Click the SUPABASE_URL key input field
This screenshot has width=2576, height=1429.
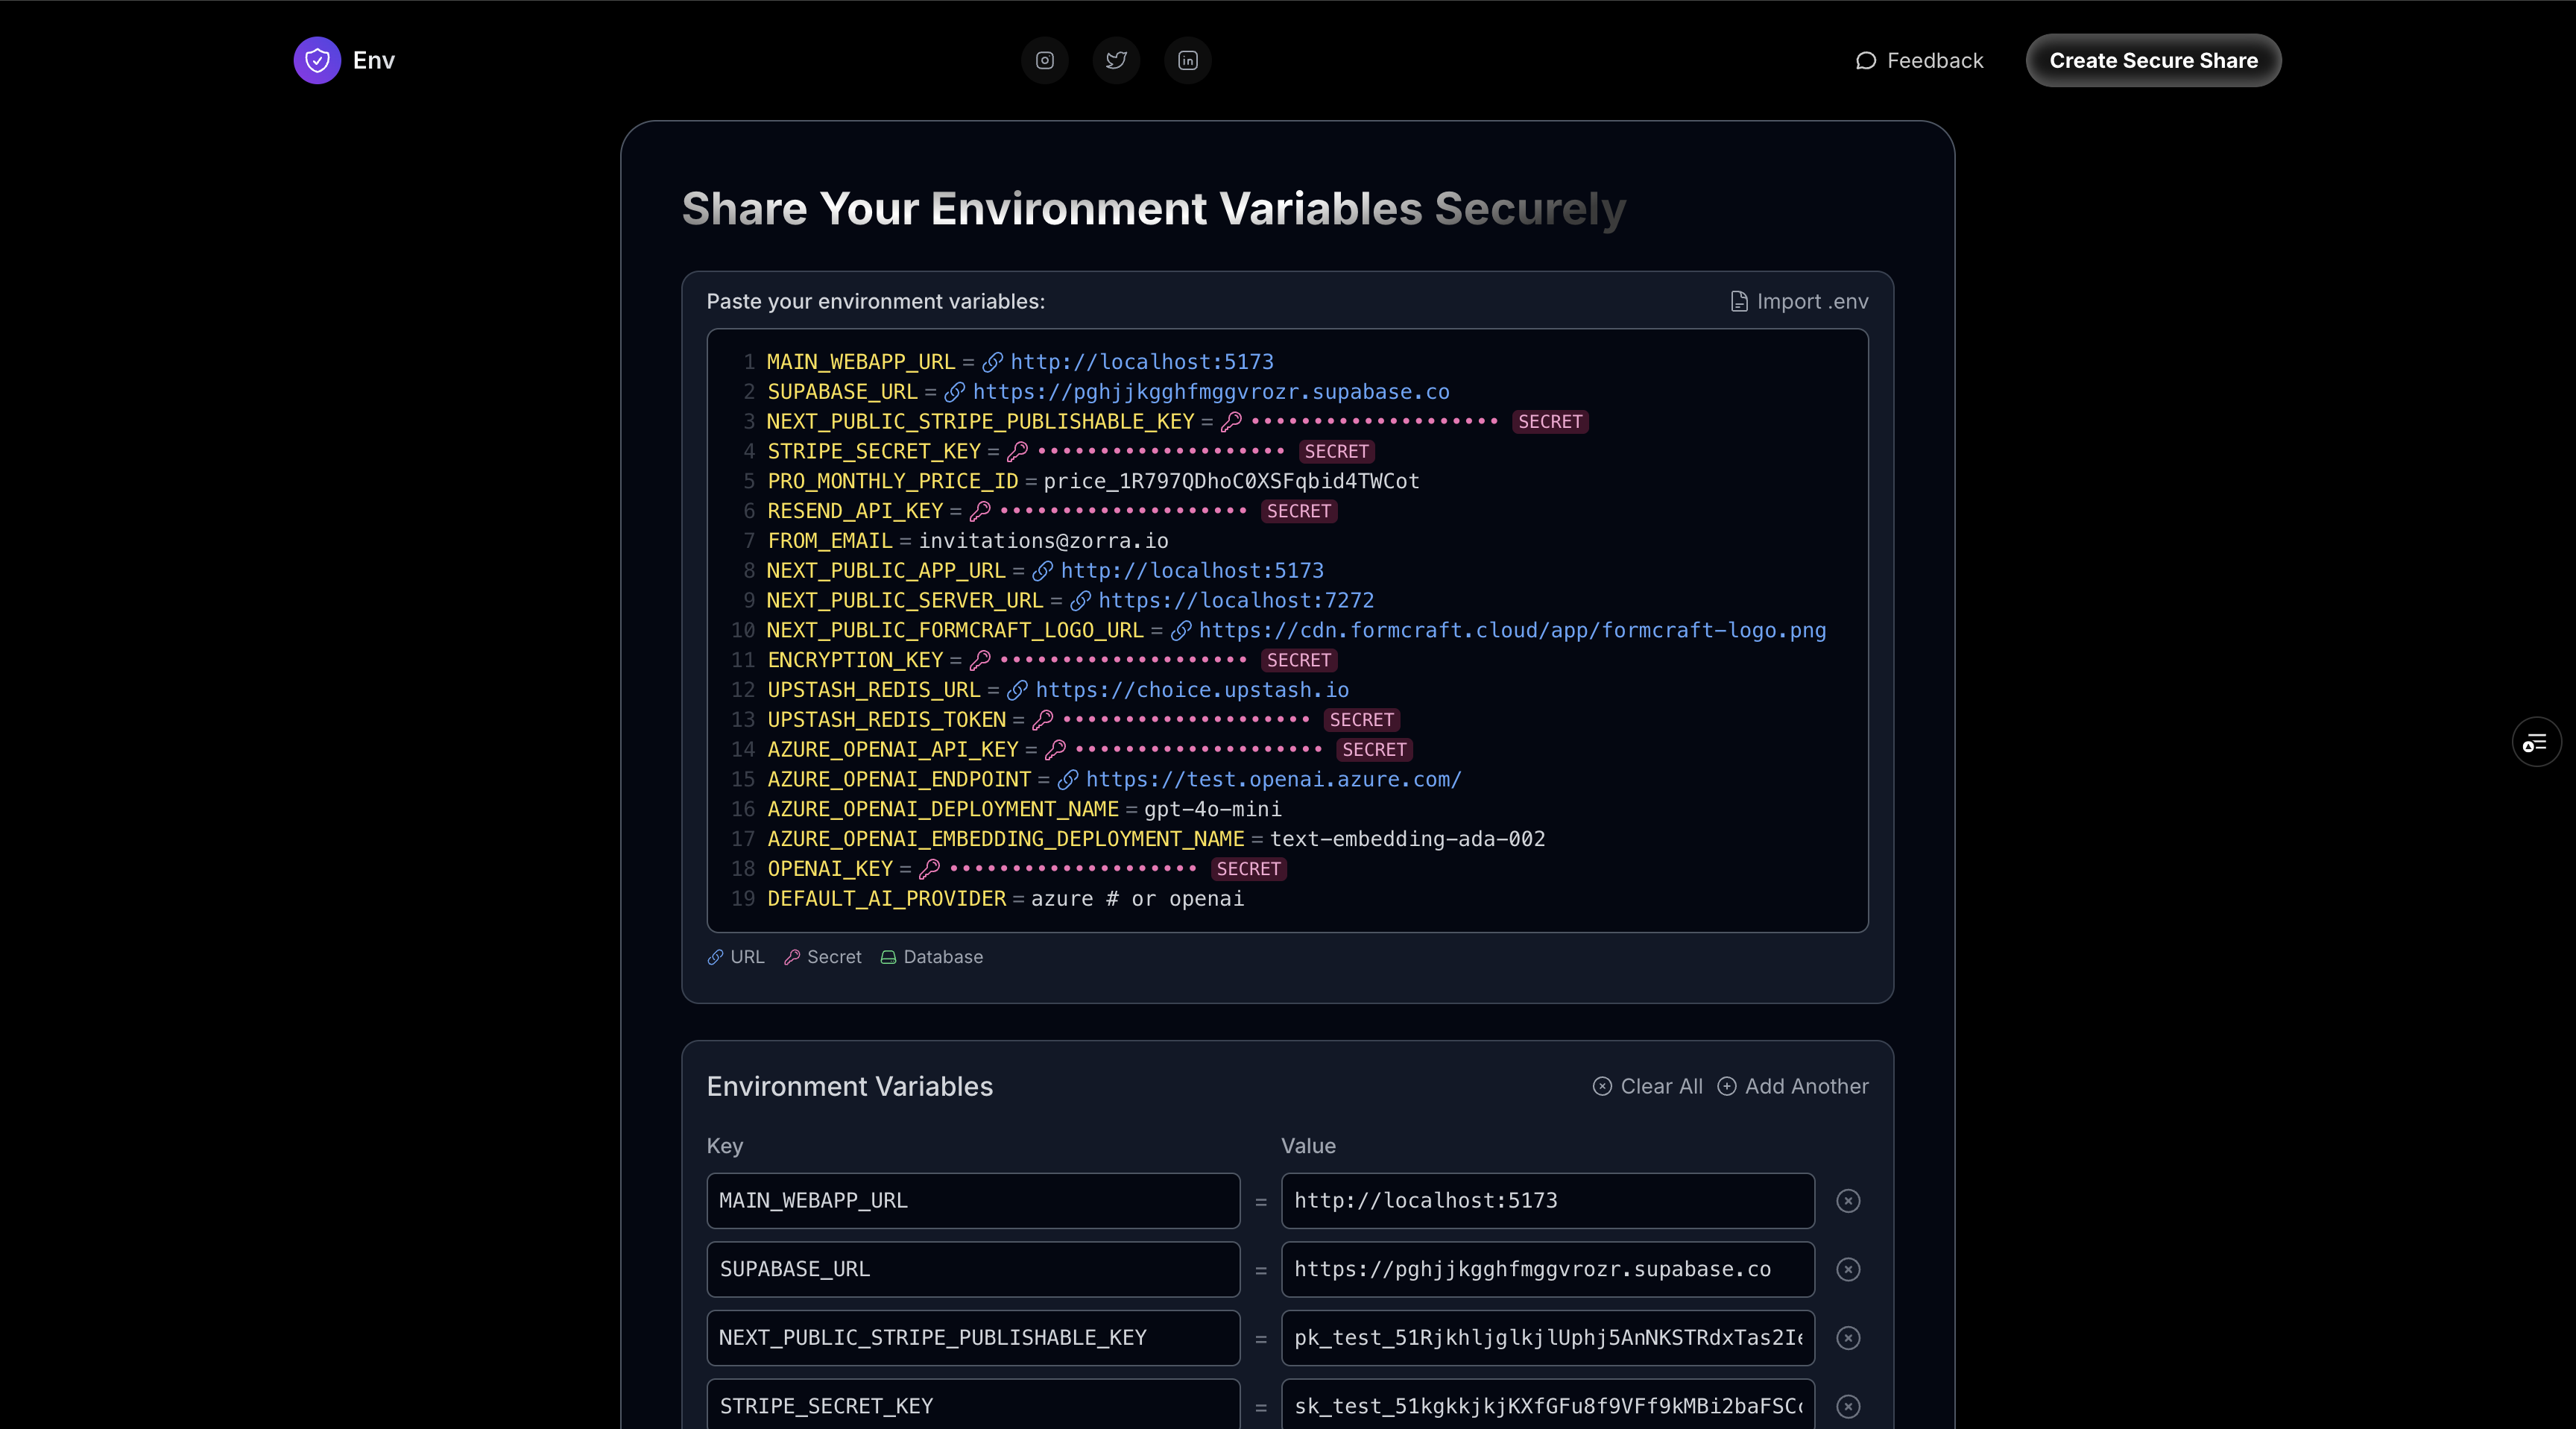click(973, 1269)
